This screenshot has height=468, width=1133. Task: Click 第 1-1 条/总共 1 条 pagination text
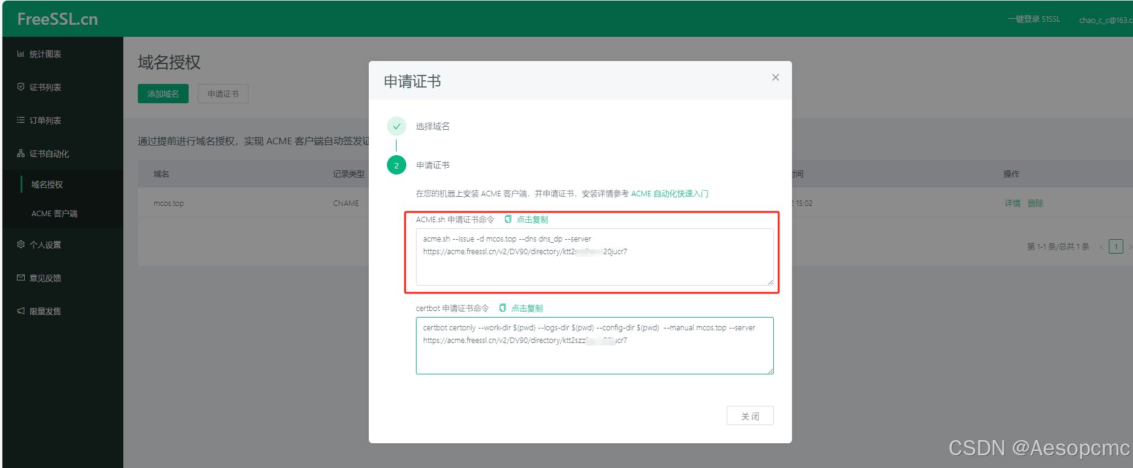pos(1058,246)
